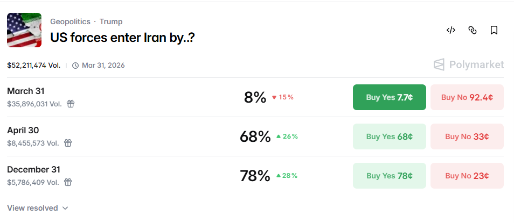
Task: Open the Geopolitics category
Action: 70,21
